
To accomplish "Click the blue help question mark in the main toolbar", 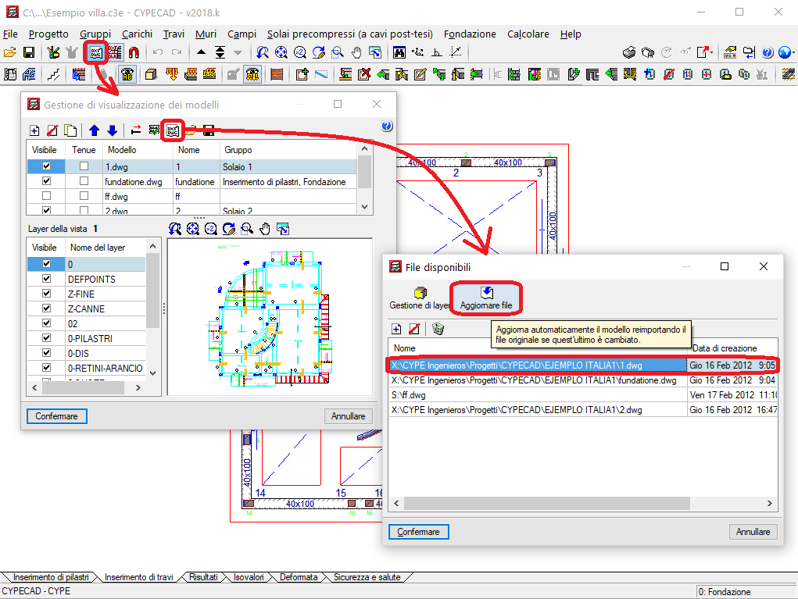I will point(768,52).
